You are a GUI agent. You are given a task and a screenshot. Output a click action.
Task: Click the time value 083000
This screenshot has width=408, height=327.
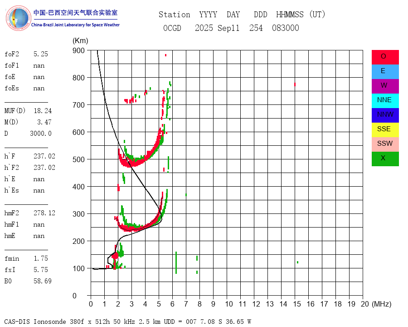coord(286,28)
